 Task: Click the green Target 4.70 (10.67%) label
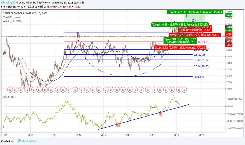(x=195, y=12)
